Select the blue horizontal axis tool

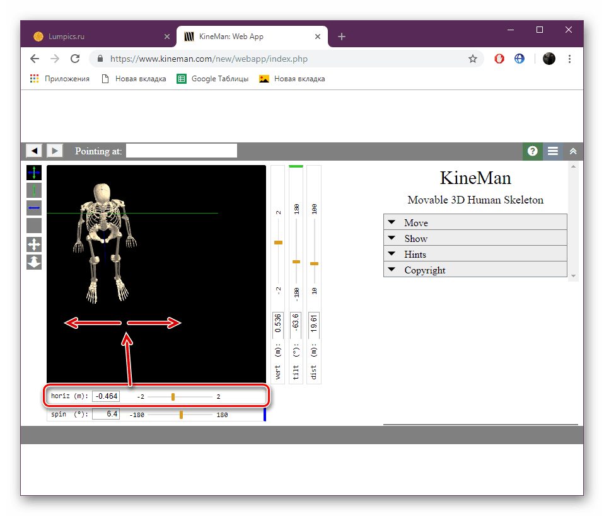[x=34, y=208]
